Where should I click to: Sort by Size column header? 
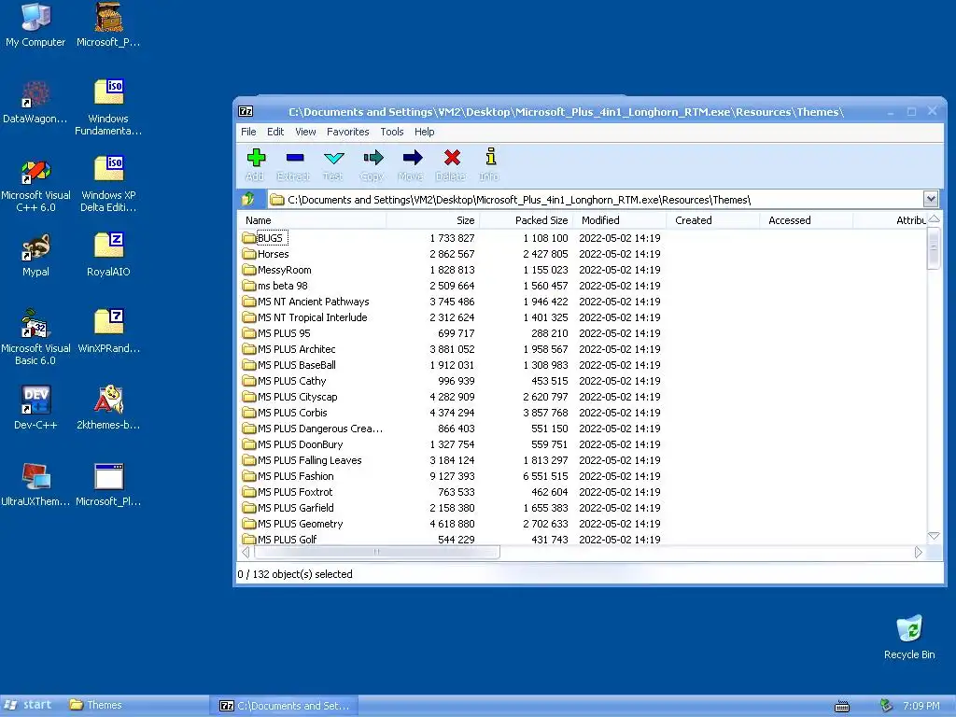pos(433,220)
